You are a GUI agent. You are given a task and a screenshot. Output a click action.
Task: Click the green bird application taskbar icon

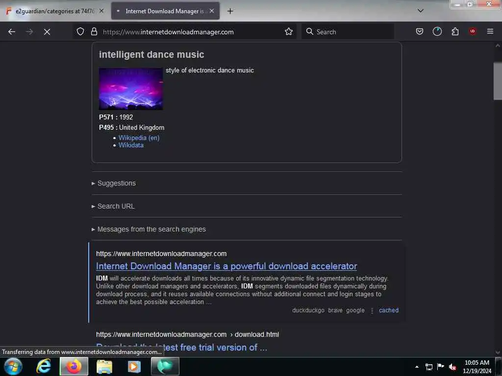pos(165,366)
